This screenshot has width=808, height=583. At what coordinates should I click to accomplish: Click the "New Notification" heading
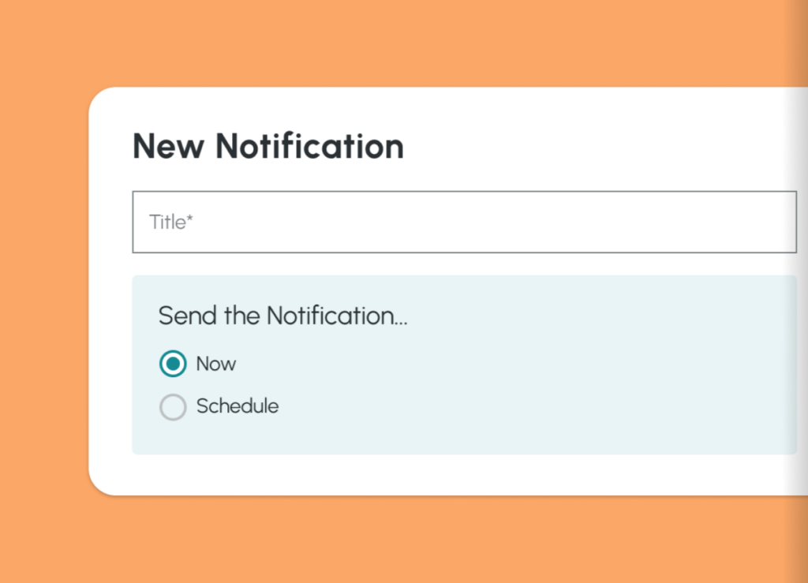[267, 147]
